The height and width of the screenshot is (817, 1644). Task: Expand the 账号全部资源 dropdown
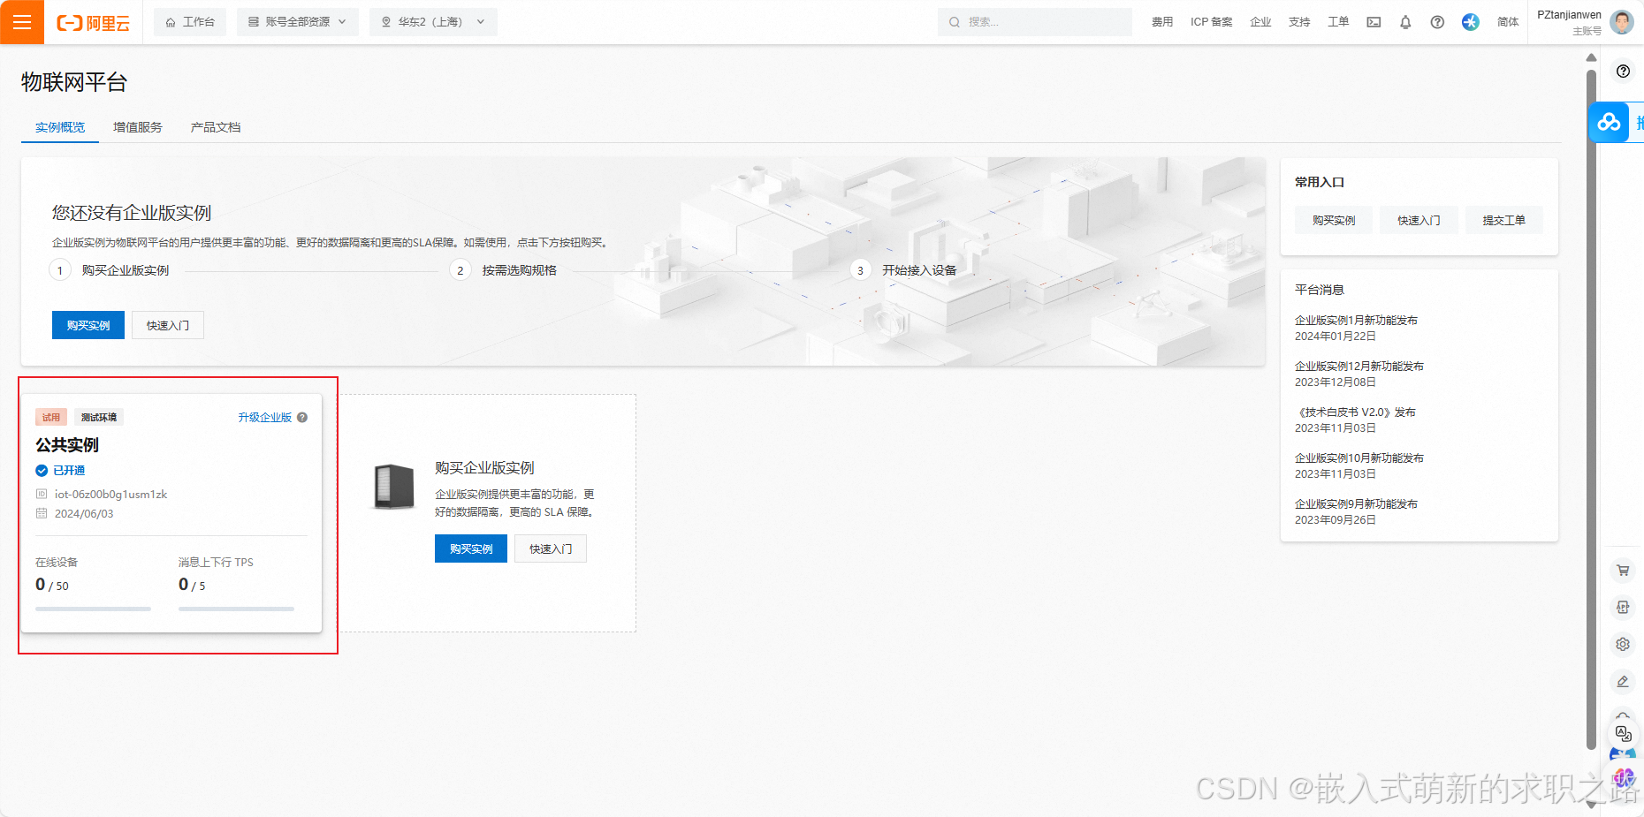pyautogui.click(x=298, y=22)
